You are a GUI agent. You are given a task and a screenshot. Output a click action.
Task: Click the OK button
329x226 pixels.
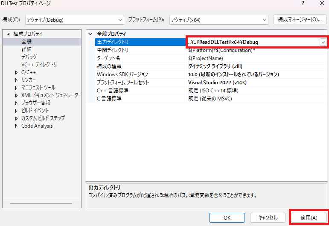(227, 217)
